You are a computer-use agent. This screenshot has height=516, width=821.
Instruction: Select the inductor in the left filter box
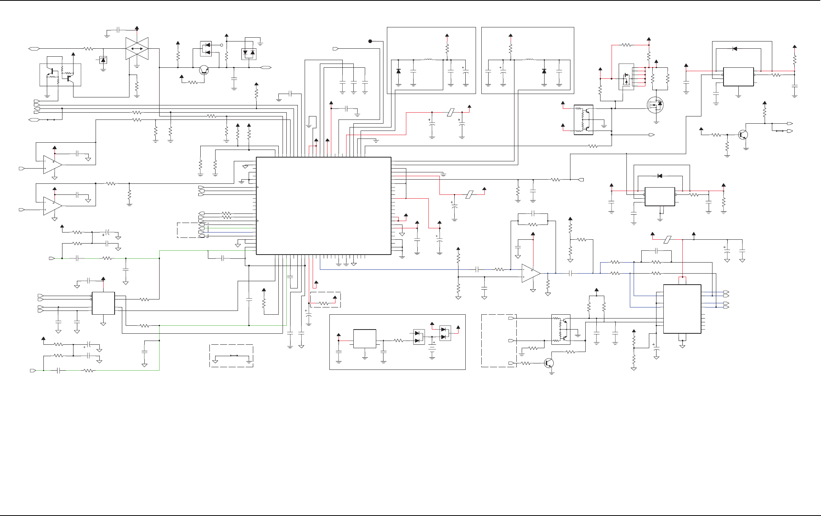tap(428, 60)
